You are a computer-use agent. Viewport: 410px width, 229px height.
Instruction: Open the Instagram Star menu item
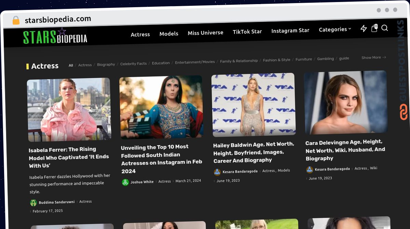tap(290, 31)
